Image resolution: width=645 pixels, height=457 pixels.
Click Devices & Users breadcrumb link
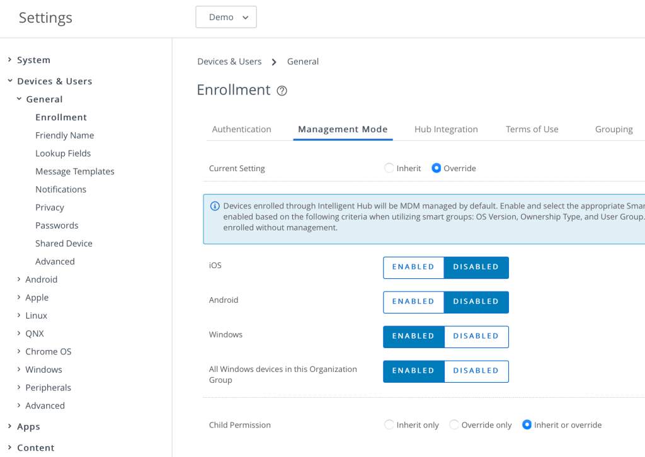click(x=229, y=61)
